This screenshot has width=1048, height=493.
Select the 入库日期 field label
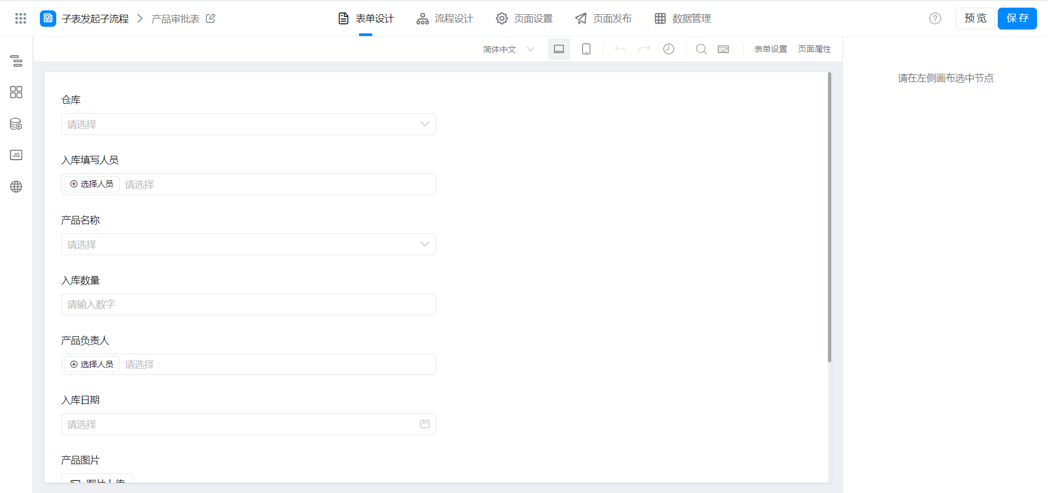(x=80, y=400)
